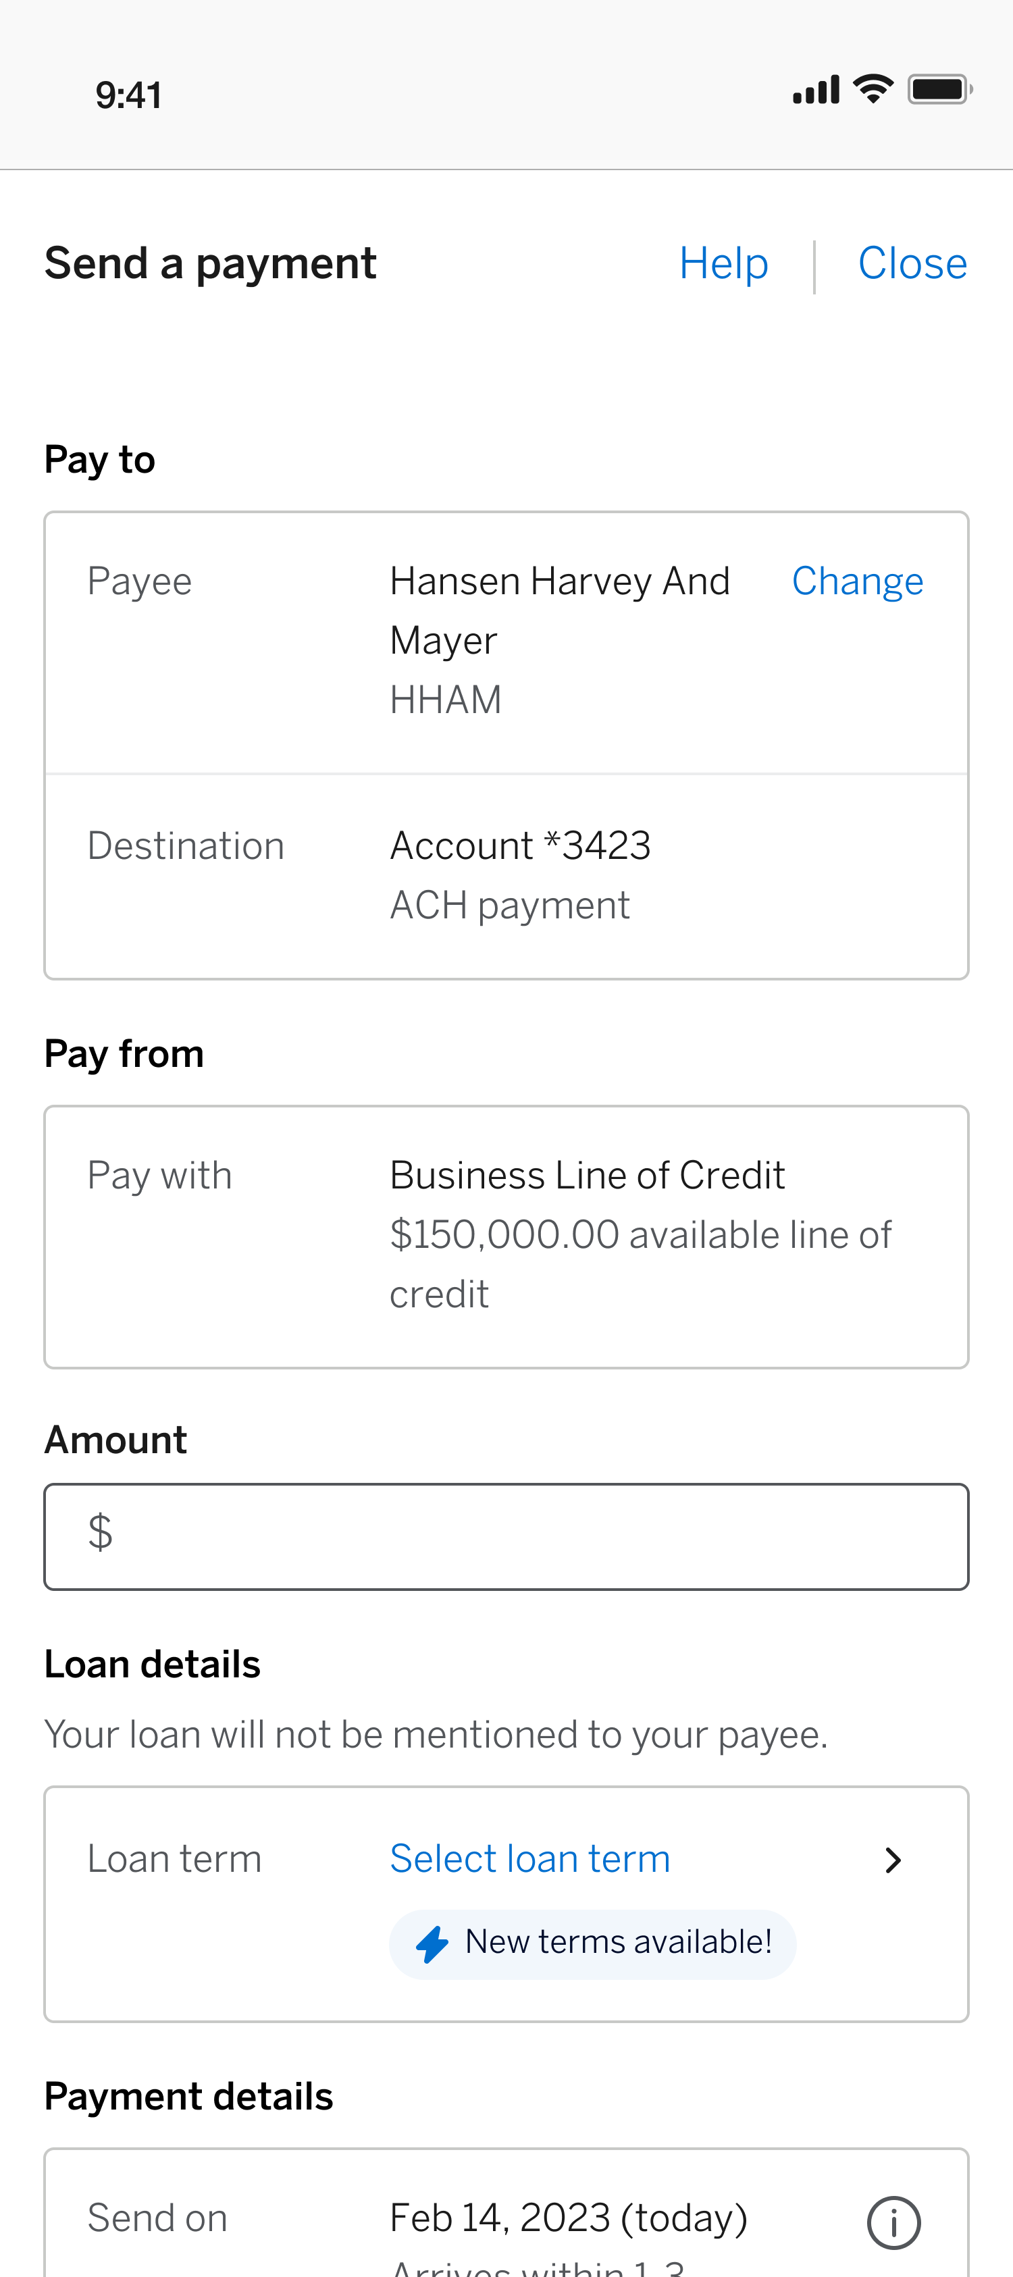1013x2277 pixels.
Task: Open Help link in header
Action: (x=723, y=263)
